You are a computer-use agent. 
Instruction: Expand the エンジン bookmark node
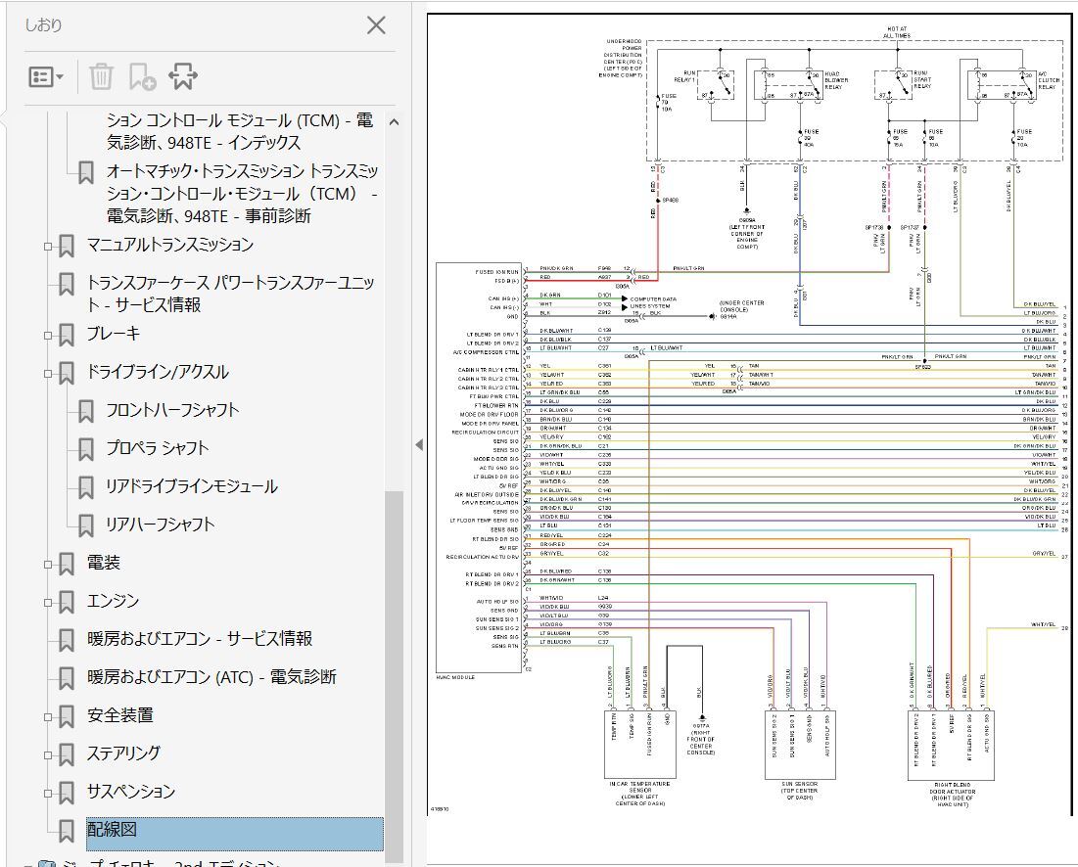[x=47, y=602]
